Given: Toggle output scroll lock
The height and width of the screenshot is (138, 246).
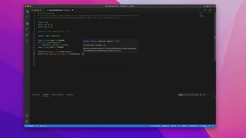Looking at the screenshot, I should point(204,95).
